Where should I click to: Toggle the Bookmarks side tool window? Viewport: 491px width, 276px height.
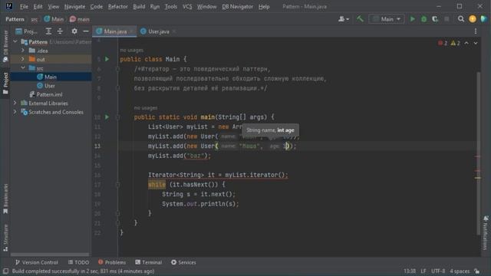pos(5,199)
